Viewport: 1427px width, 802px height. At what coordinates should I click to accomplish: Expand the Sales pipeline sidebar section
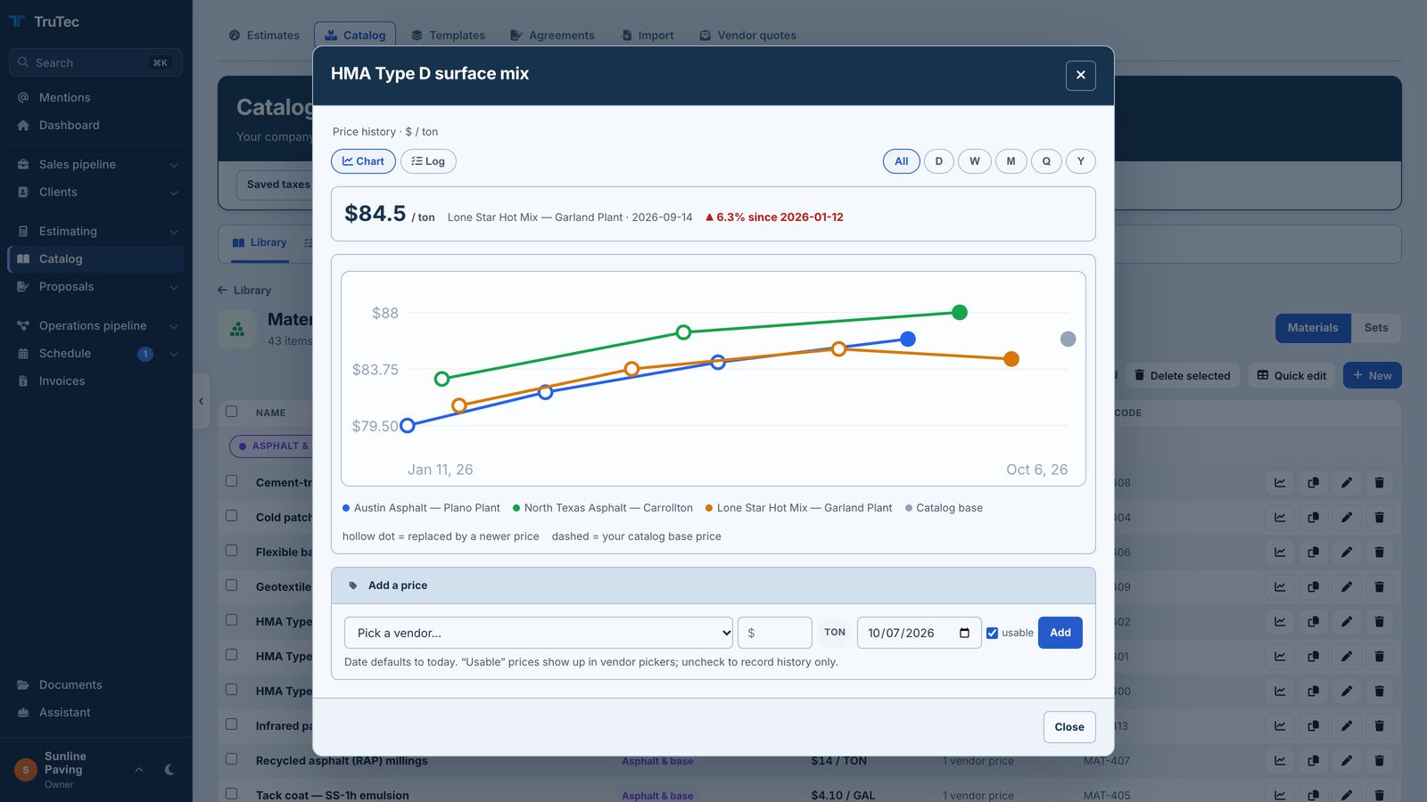98,165
